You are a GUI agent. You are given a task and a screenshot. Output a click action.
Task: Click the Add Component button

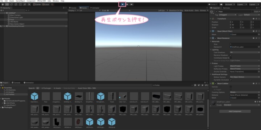pyautogui.click(x=235, y=111)
